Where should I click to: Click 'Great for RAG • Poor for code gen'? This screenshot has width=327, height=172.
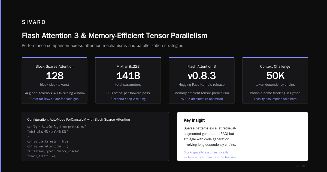coord(55,99)
